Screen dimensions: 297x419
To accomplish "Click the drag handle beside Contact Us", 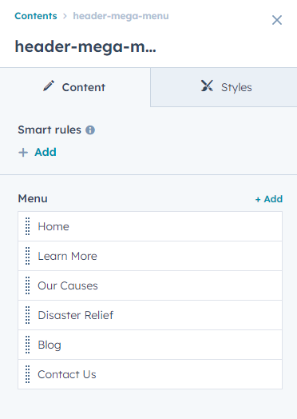I will (x=27, y=374).
